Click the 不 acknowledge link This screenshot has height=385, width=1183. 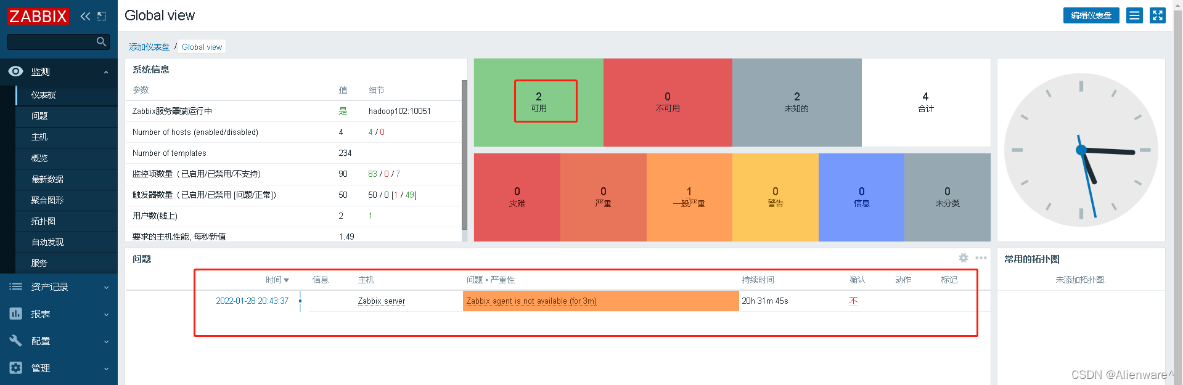[x=853, y=301]
